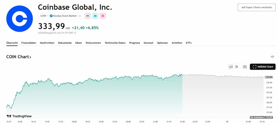
Task: Click the gray dash badge icon
Action: click(x=88, y=16)
